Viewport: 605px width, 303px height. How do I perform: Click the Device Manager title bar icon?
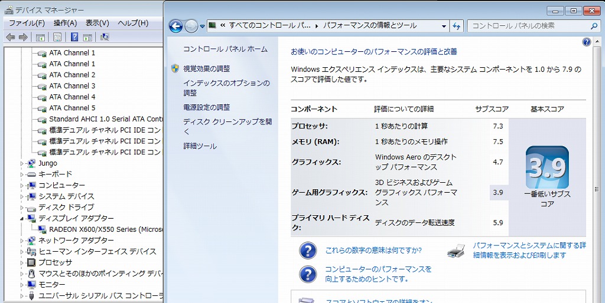pos(8,10)
